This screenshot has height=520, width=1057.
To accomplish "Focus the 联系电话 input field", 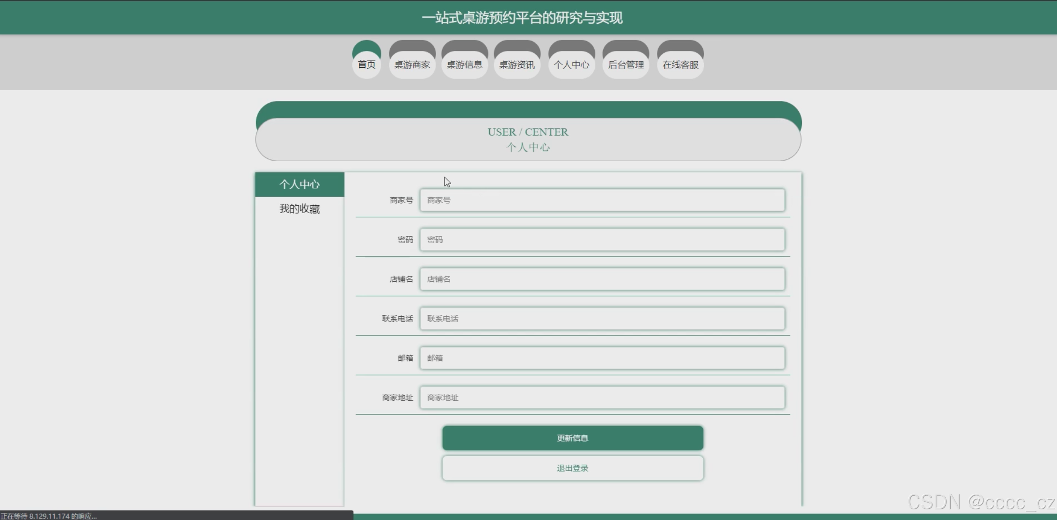I will (602, 319).
